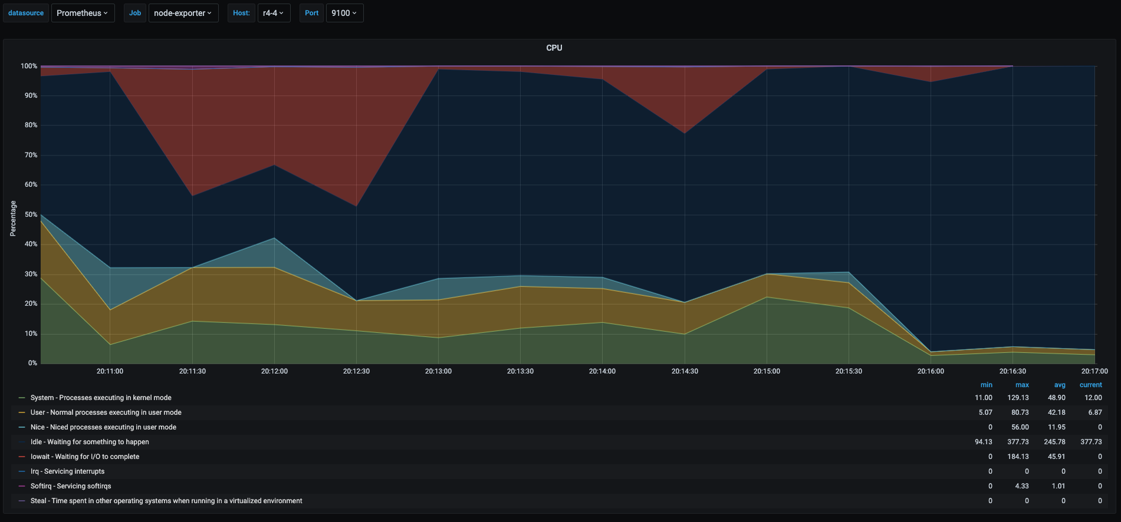Toggle Nice processes series in legend
Image resolution: width=1121 pixels, height=522 pixels.
pyautogui.click(x=103, y=427)
